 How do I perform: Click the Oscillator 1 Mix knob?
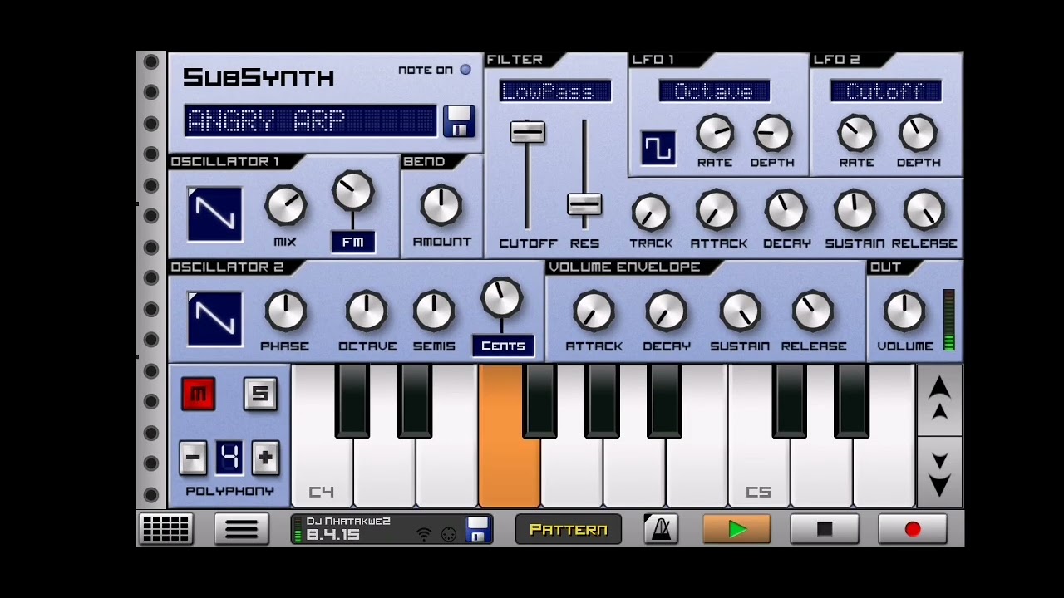(x=285, y=205)
